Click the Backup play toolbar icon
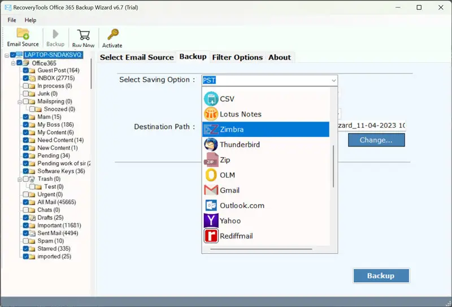 (x=55, y=34)
